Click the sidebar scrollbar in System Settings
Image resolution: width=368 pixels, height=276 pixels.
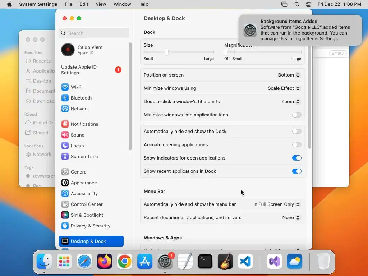click(130, 96)
